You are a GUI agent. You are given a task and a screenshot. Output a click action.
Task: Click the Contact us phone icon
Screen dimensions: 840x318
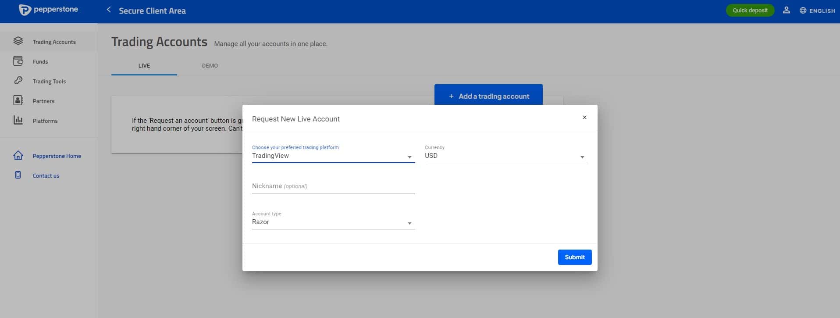click(18, 175)
